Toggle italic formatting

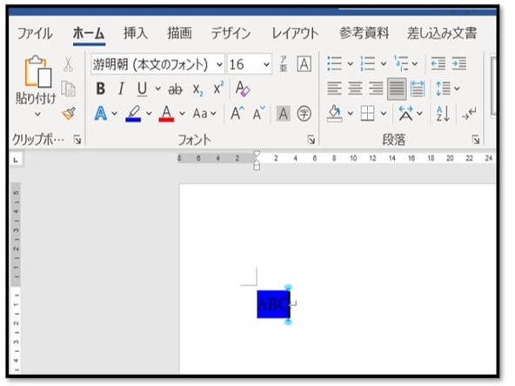121,89
